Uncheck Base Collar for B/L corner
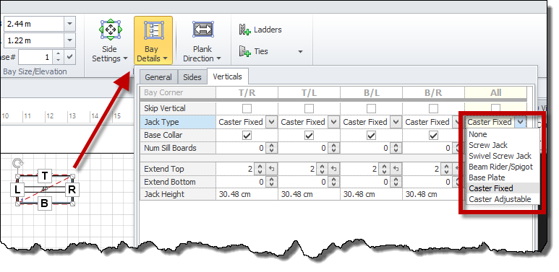559x272 pixels. coord(371,135)
